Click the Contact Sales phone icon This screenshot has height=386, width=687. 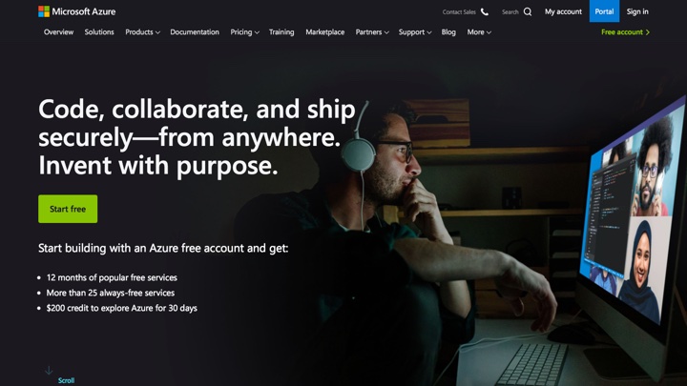485,11
